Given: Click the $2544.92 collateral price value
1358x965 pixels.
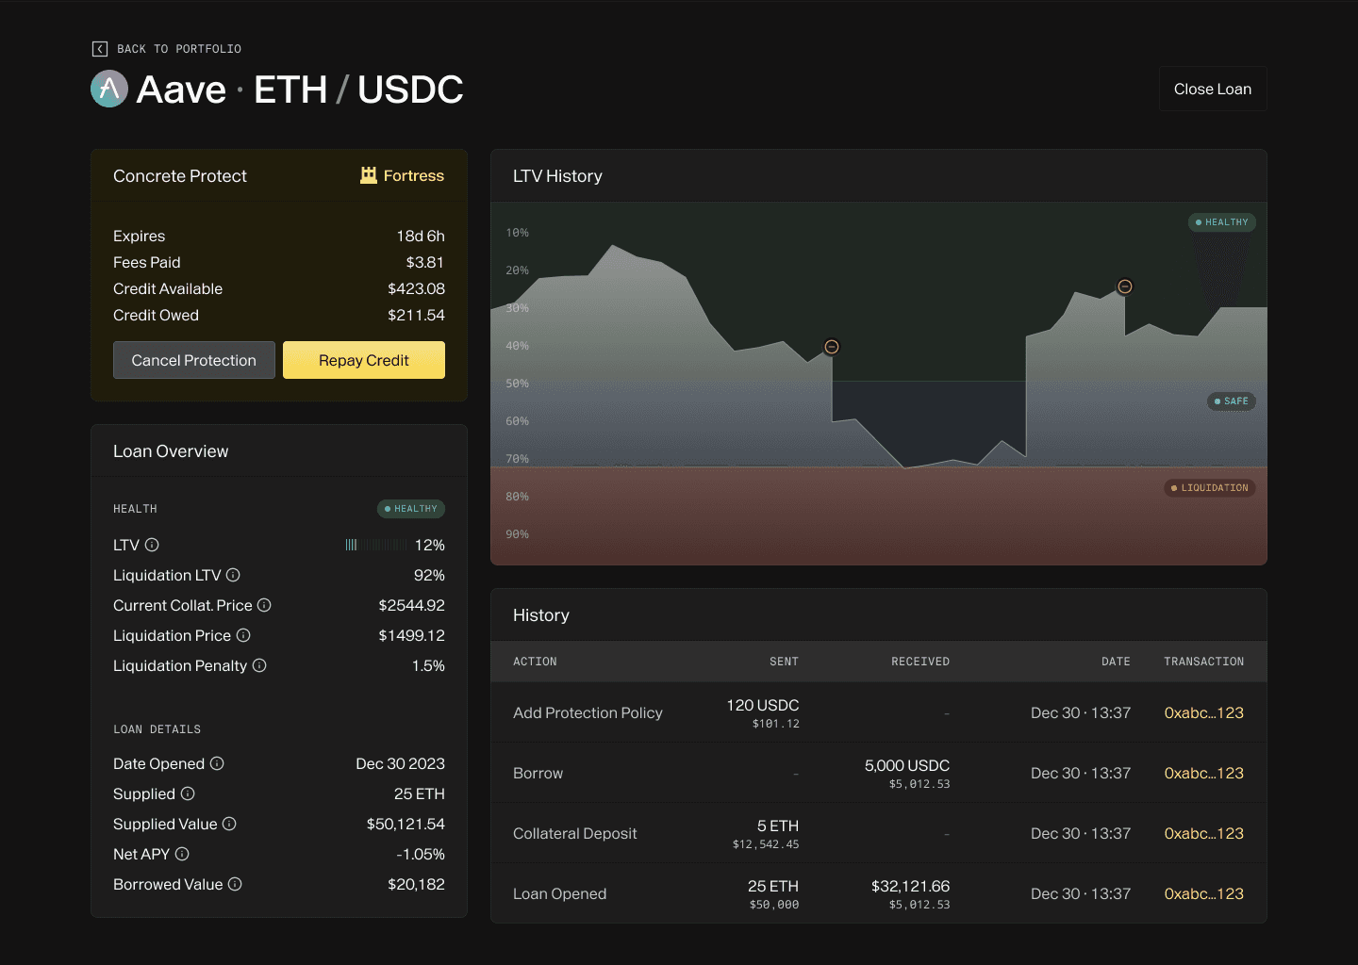Looking at the screenshot, I should [x=411, y=605].
